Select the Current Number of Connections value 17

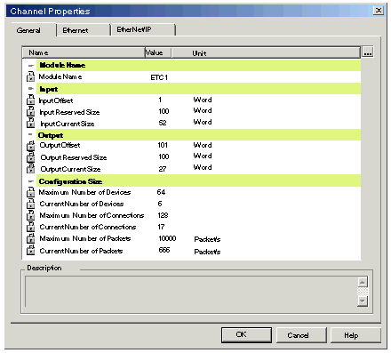(161, 227)
